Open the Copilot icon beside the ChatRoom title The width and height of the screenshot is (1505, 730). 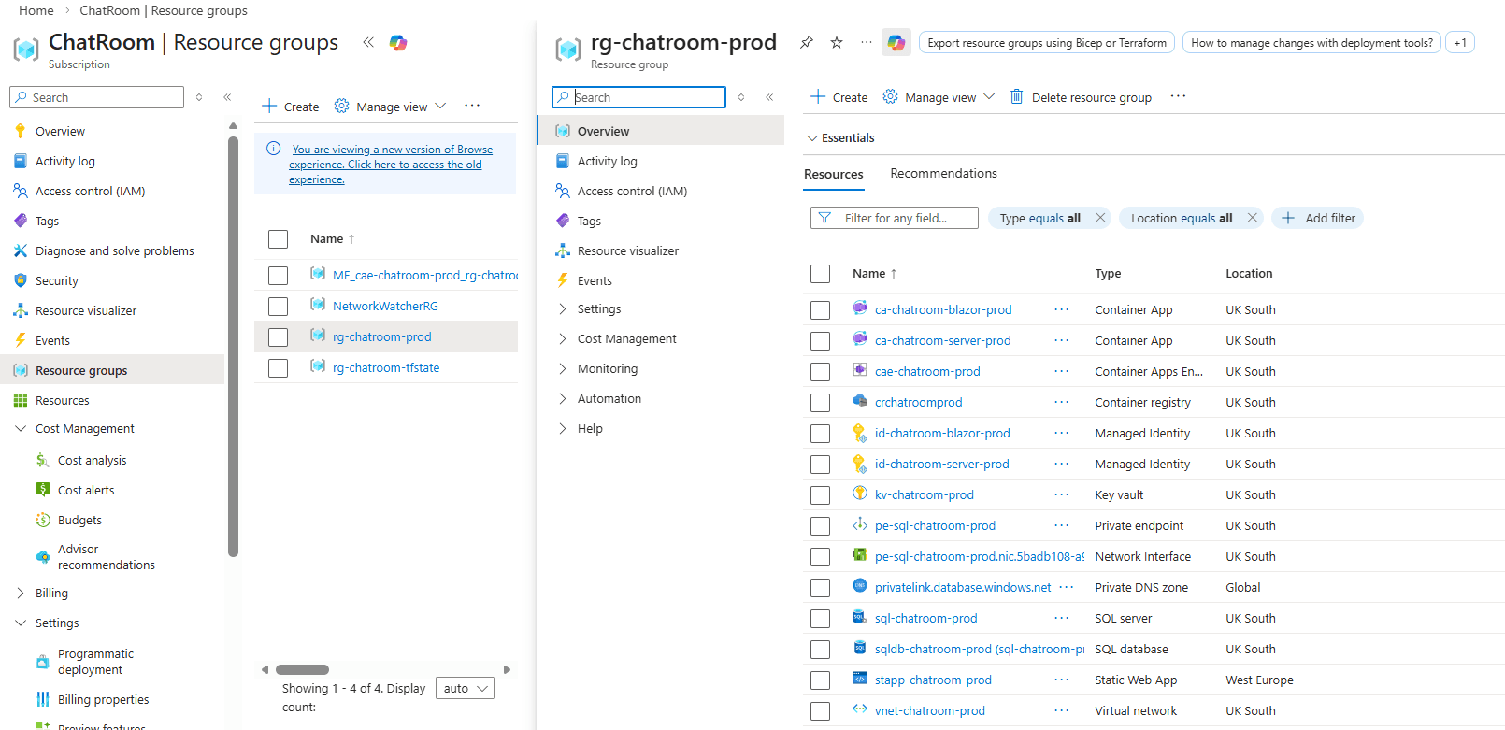[398, 42]
